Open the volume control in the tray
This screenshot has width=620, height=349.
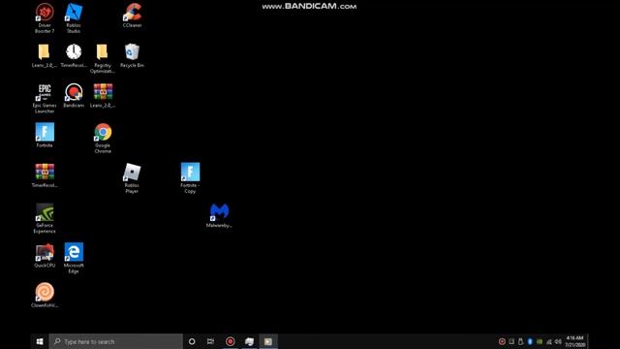558,341
